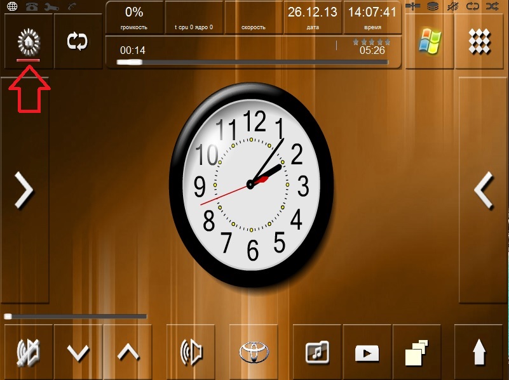
Task: Click the elapsed time 00:14
Action: pos(132,50)
